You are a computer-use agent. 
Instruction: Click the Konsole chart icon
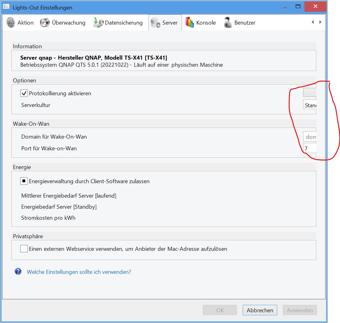click(x=190, y=23)
